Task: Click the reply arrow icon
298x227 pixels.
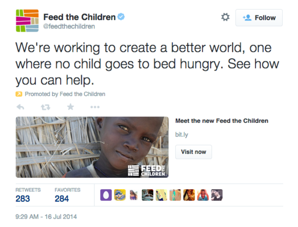Action: click(x=20, y=107)
